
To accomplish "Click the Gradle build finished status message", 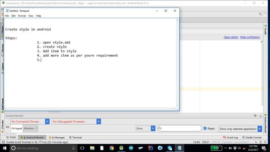I will click(x=37, y=142).
